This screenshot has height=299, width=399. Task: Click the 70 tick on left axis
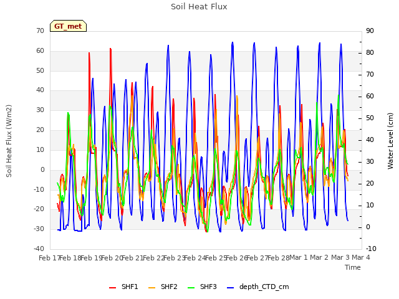click(40, 31)
